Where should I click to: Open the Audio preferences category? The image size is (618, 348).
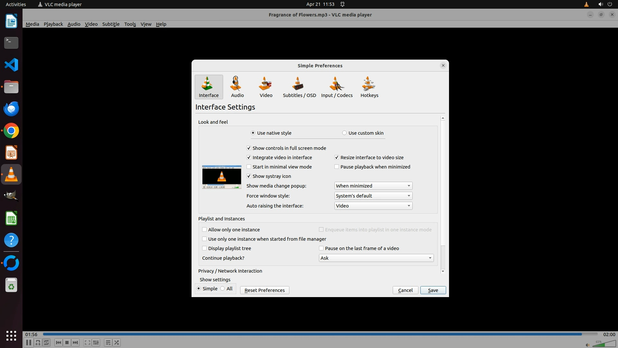pos(237,87)
